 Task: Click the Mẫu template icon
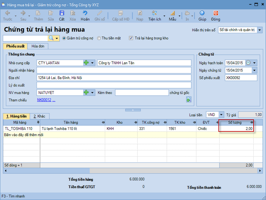172,13
